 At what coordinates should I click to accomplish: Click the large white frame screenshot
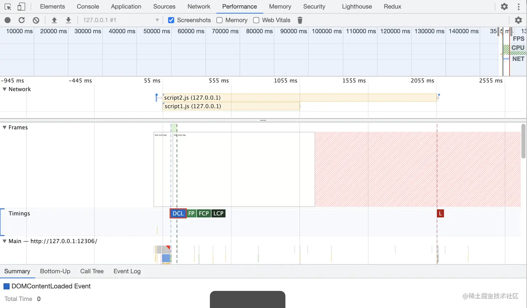tap(244, 169)
